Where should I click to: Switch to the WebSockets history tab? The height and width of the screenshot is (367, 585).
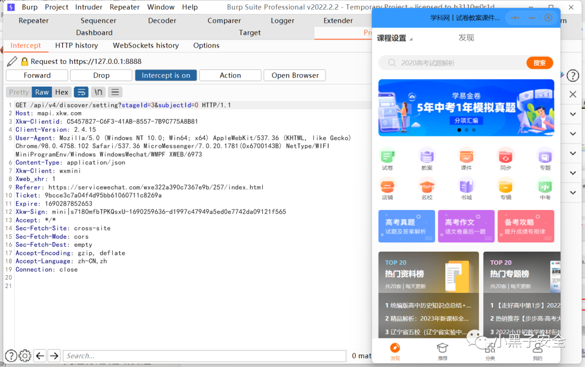(x=146, y=45)
